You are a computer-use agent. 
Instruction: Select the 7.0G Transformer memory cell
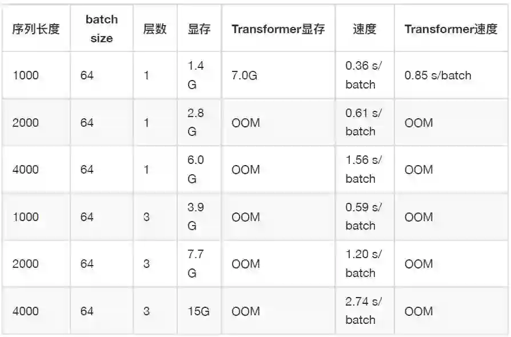click(x=244, y=75)
